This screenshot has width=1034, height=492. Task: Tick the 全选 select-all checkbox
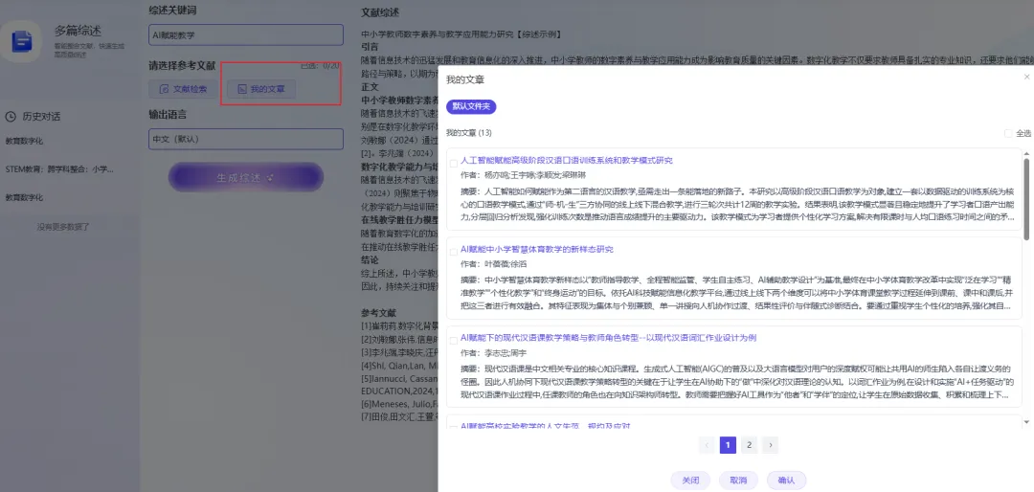click(x=1008, y=133)
